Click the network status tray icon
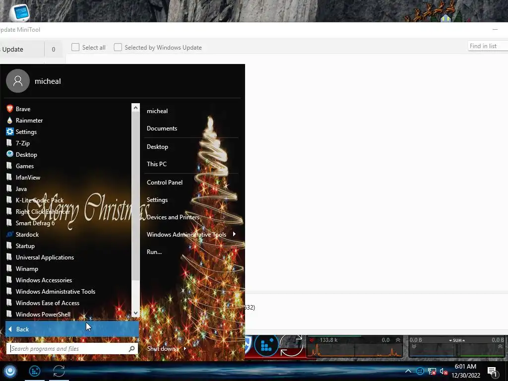Image resolution: width=508 pixels, height=381 pixels. 432,371
